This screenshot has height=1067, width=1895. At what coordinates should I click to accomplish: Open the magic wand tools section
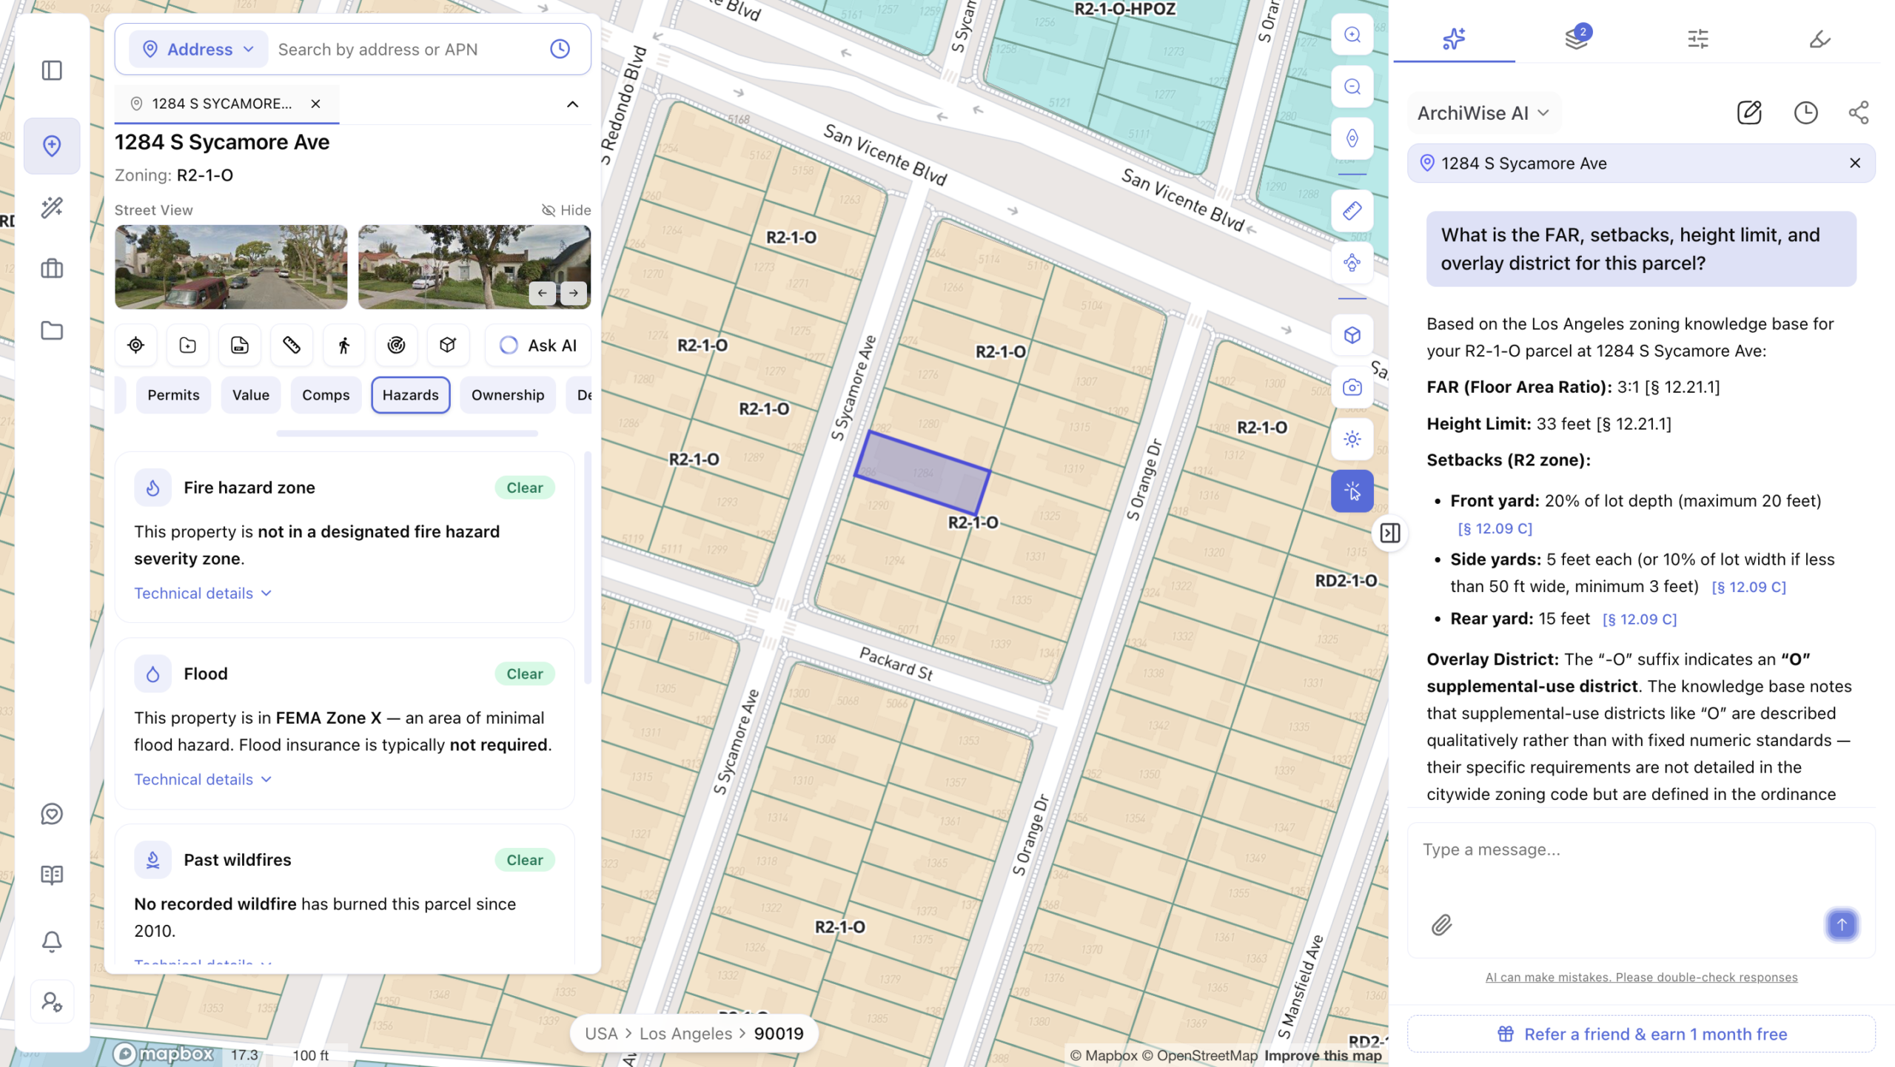point(52,207)
